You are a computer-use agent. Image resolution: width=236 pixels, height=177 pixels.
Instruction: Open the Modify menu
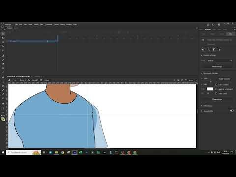pyautogui.click(x=36, y=25)
